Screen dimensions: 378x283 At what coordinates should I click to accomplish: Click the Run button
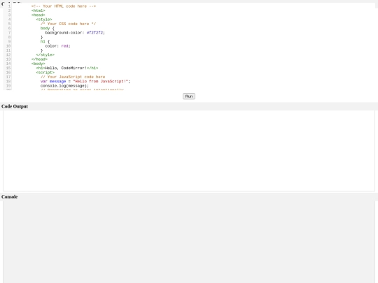189,96
